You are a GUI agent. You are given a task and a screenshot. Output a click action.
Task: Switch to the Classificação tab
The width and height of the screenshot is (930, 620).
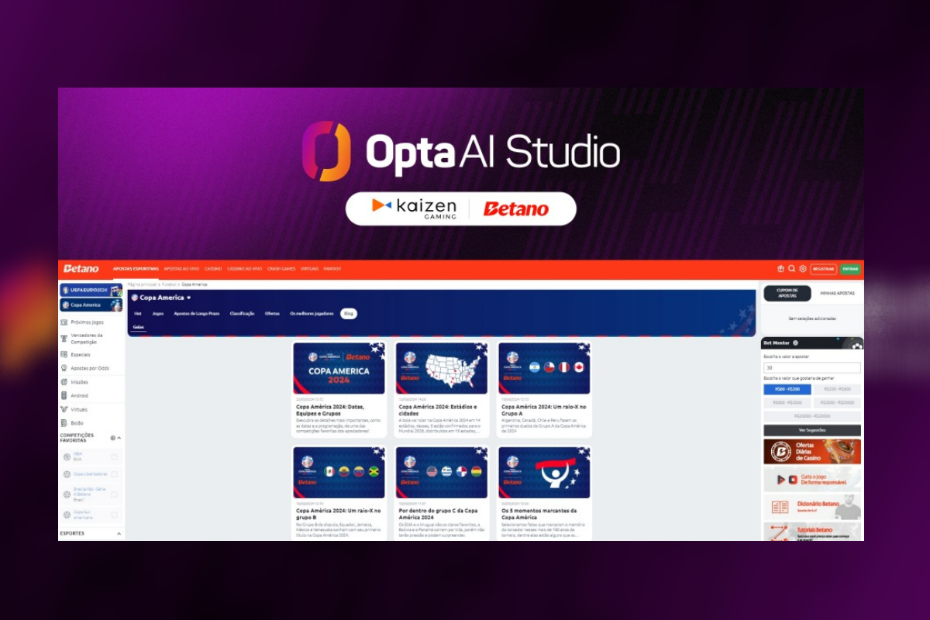tap(243, 314)
